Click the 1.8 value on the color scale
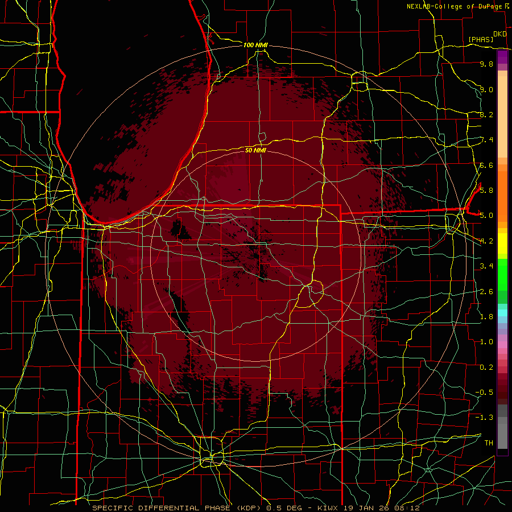 (x=486, y=316)
